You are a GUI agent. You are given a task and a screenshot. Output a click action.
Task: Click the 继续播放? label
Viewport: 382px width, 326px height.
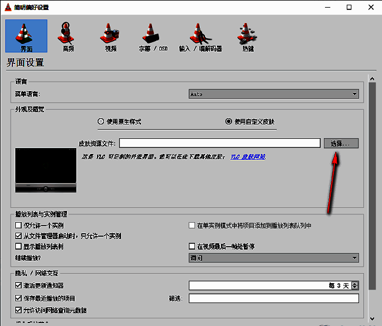(x=28, y=258)
